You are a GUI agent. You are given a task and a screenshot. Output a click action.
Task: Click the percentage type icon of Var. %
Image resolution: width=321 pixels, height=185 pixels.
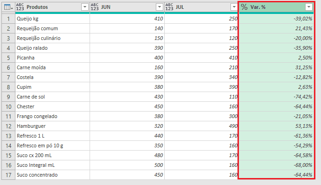point(244,7)
